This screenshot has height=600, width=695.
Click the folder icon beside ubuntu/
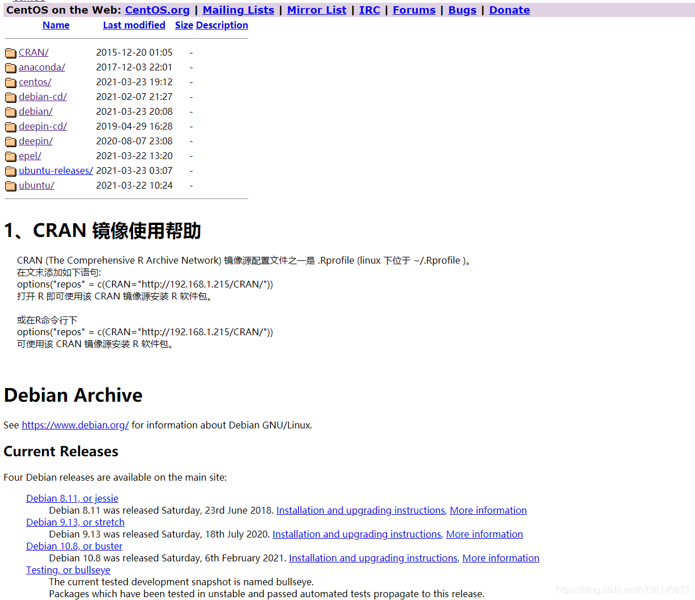[11, 186]
